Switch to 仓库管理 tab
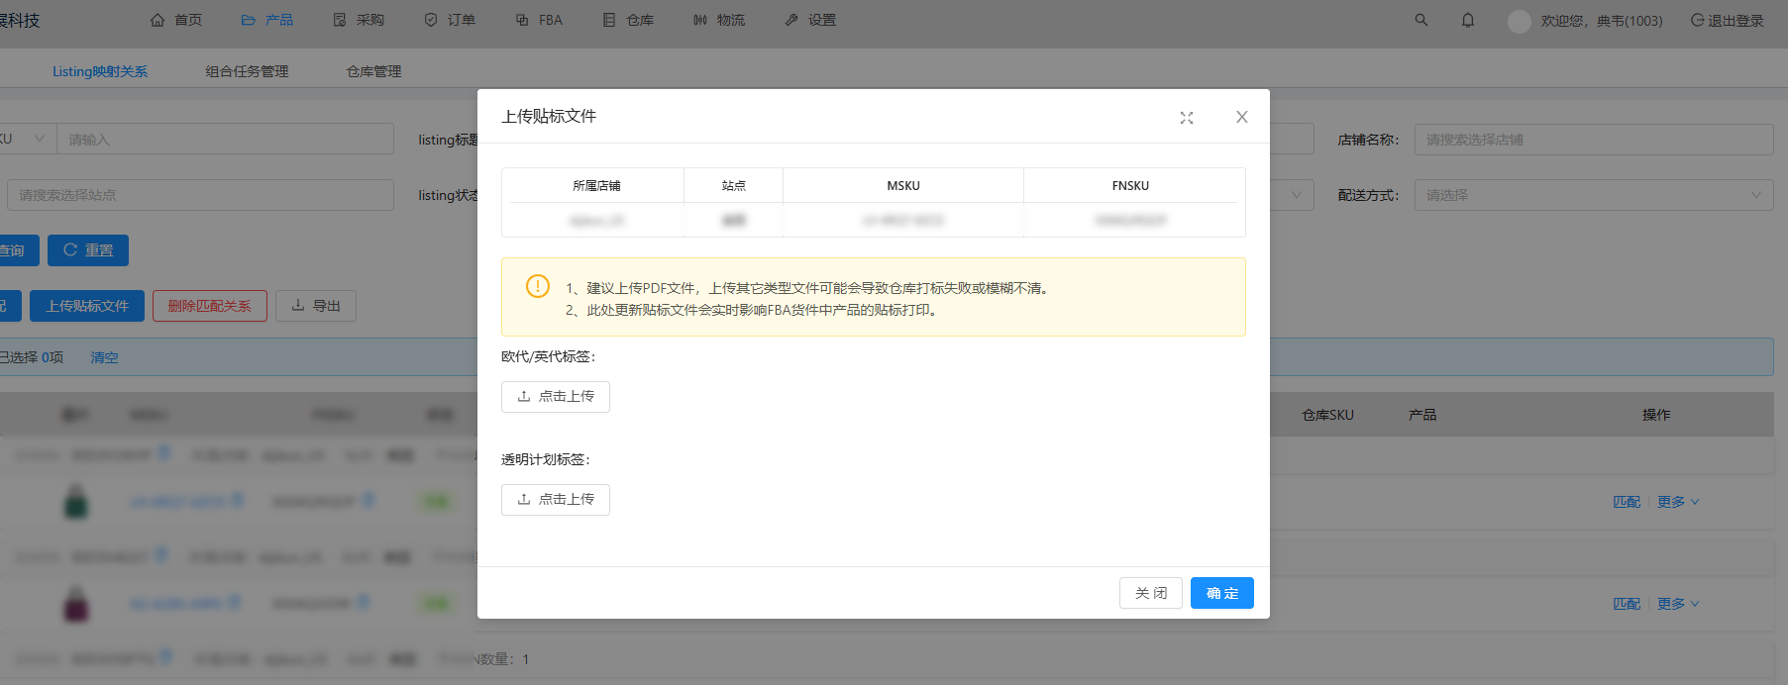The width and height of the screenshot is (1788, 685). point(373,71)
